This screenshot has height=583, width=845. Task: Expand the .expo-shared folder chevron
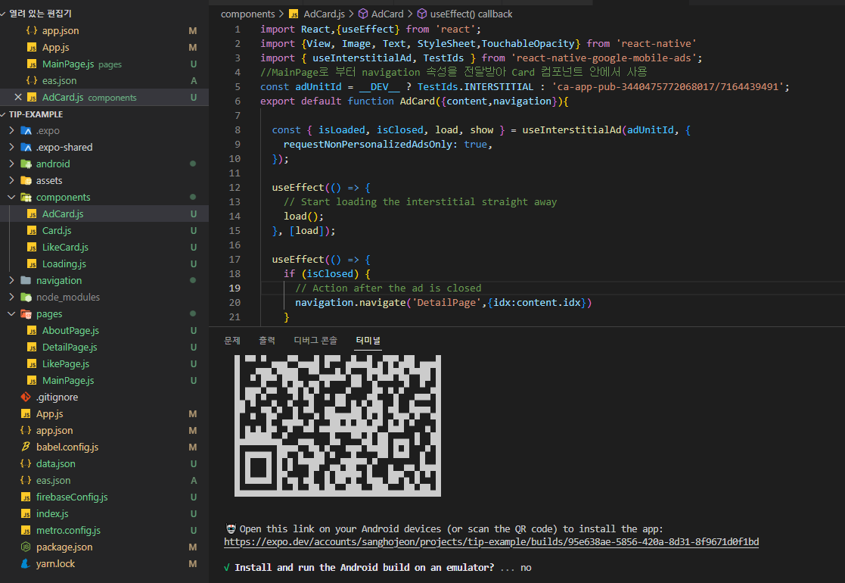click(x=12, y=147)
